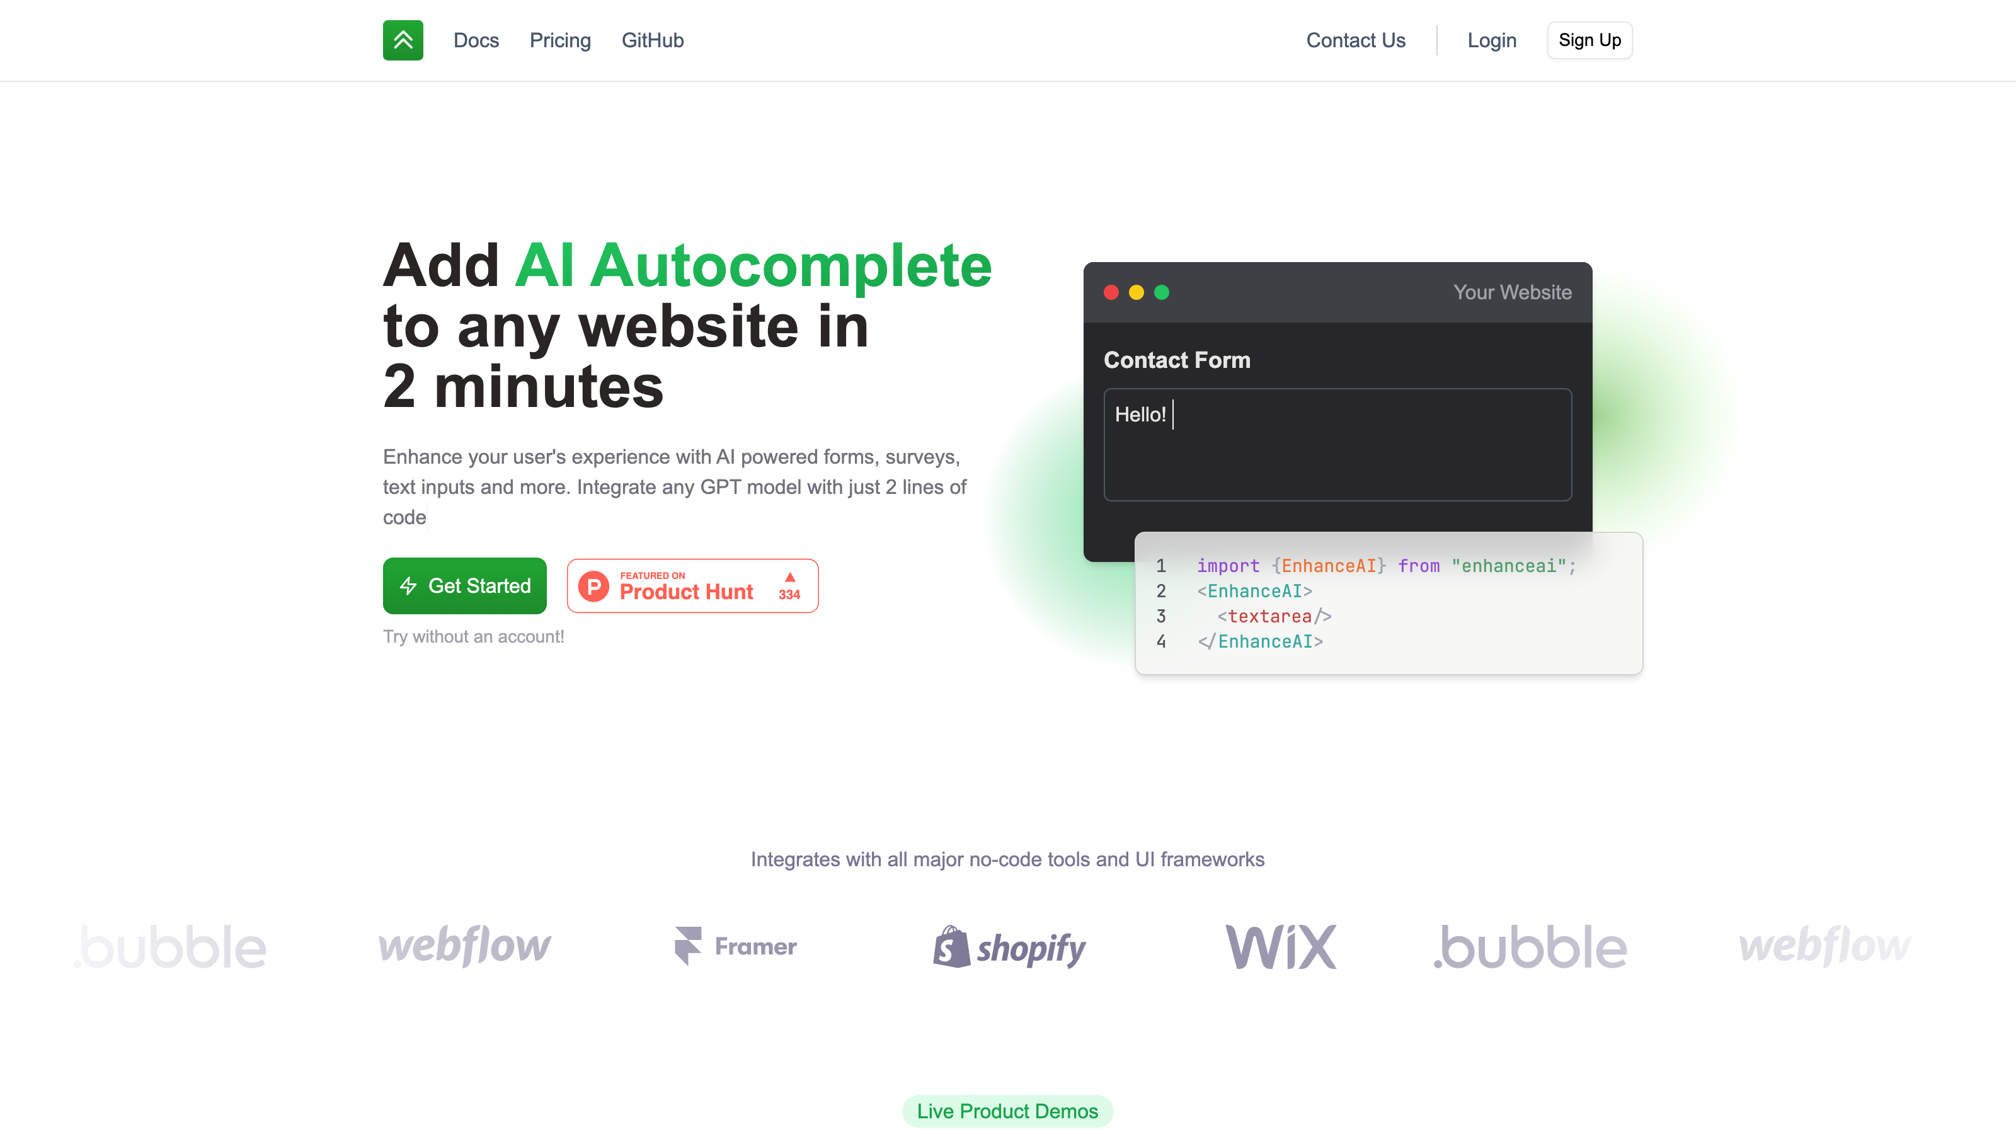
Task: Click the Login button in top navigation
Action: [1490, 40]
